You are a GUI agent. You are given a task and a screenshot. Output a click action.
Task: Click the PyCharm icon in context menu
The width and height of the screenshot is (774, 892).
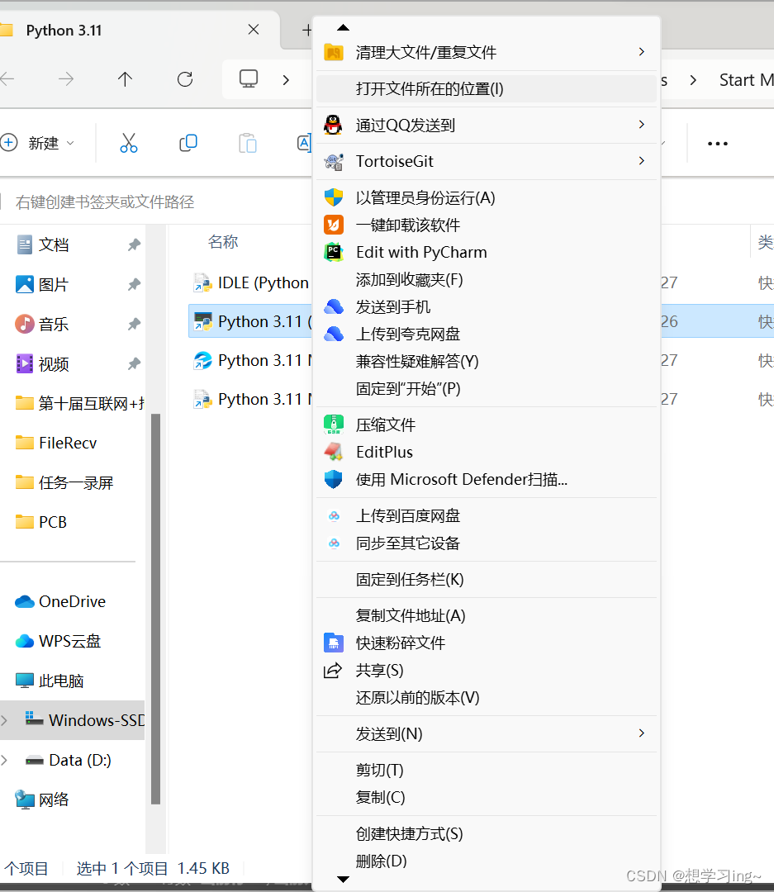pos(334,252)
